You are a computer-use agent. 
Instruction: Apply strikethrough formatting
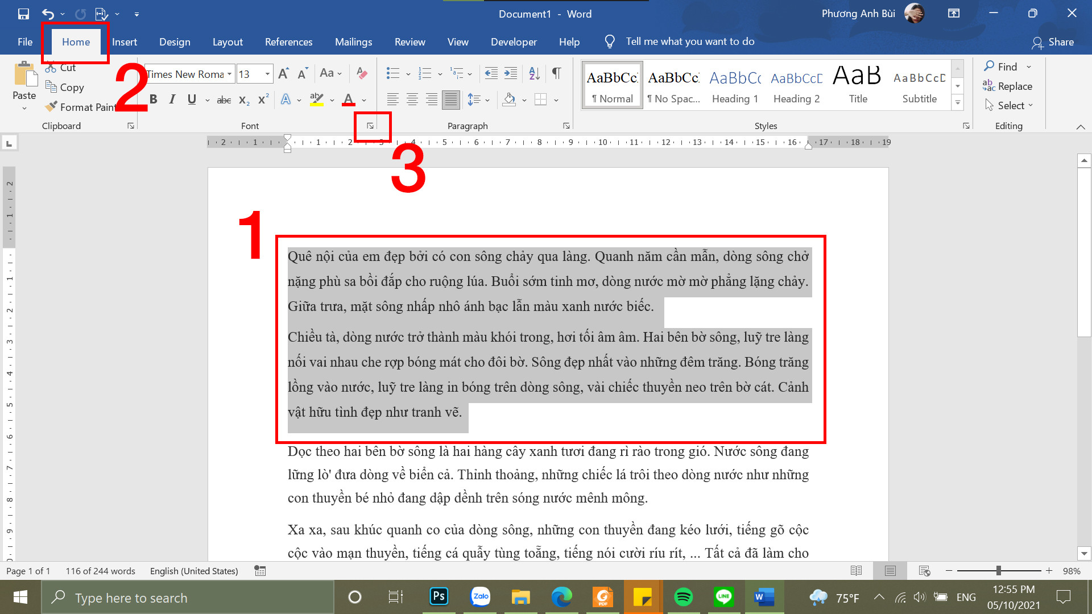pos(224,99)
